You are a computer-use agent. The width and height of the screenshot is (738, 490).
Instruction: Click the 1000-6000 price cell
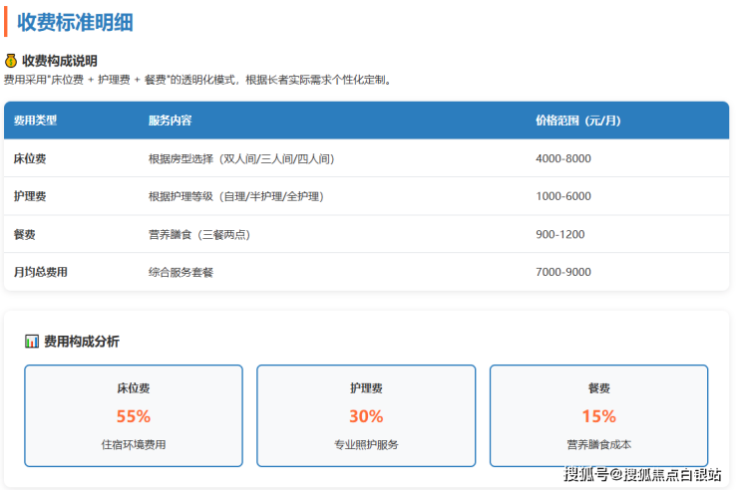tap(563, 196)
